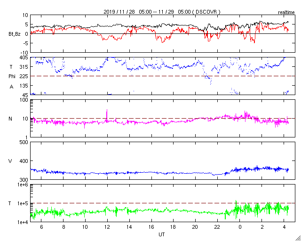
Task: Click the 'N' density axis label
Action: (x=10, y=119)
